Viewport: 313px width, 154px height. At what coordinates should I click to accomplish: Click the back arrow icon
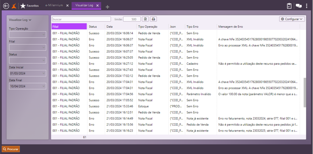point(6,6)
